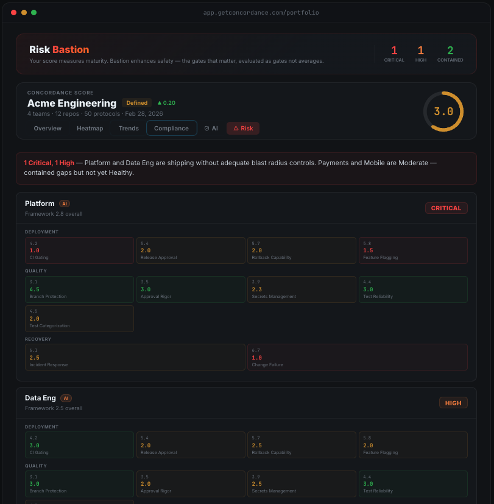Open the AI tab with shield icon

[211, 128]
